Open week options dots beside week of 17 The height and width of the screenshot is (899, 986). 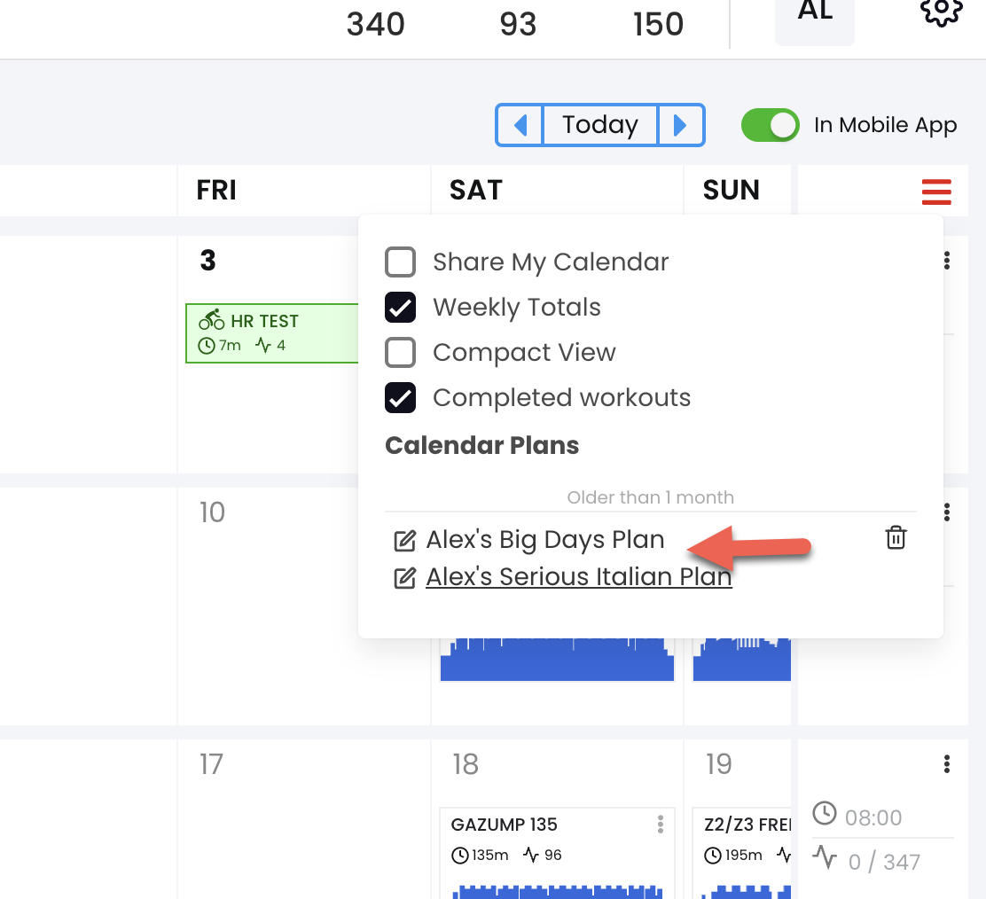(x=946, y=764)
